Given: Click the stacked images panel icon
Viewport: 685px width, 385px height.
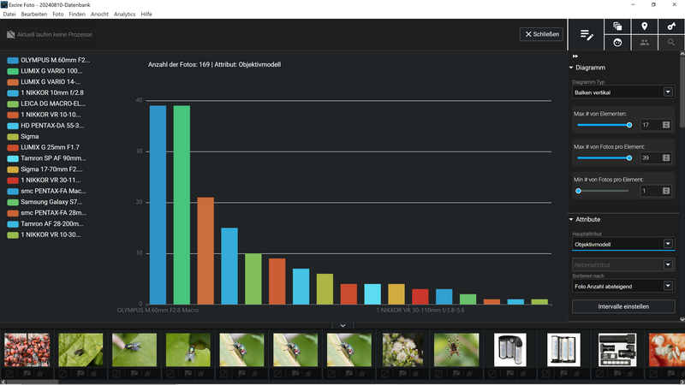Looking at the screenshot, I should pos(616,27).
